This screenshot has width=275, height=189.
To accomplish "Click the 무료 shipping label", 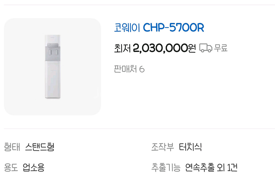I will 221,48.
